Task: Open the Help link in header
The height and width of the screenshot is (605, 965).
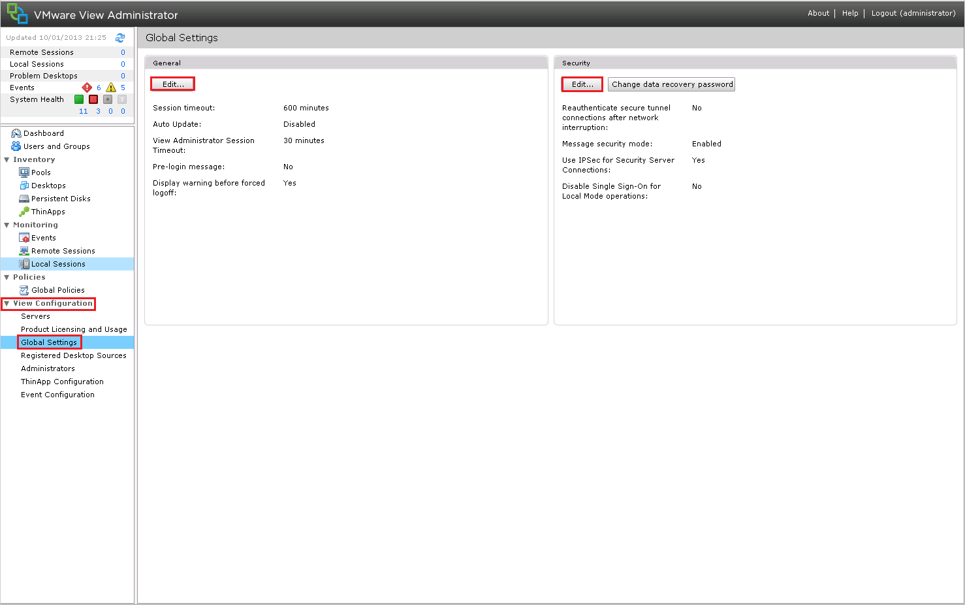Action: coord(850,13)
